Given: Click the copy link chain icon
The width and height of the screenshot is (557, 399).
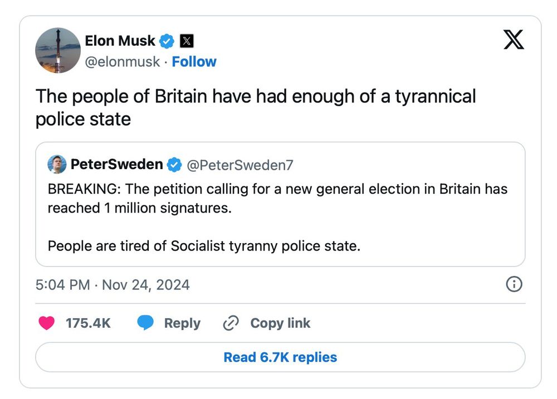Looking at the screenshot, I should 231,323.
